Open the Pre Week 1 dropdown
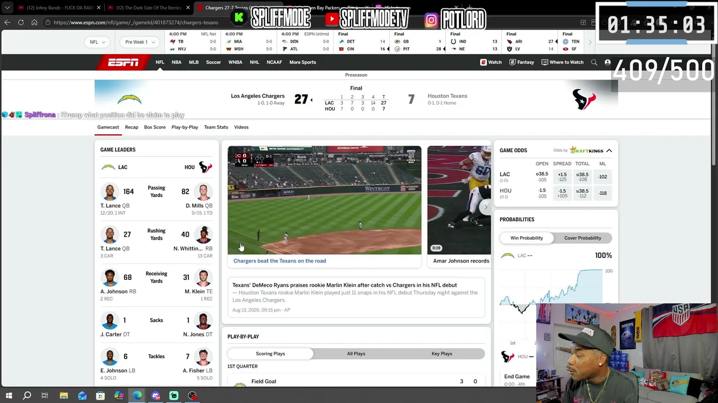This screenshot has height=403, width=718. point(140,42)
